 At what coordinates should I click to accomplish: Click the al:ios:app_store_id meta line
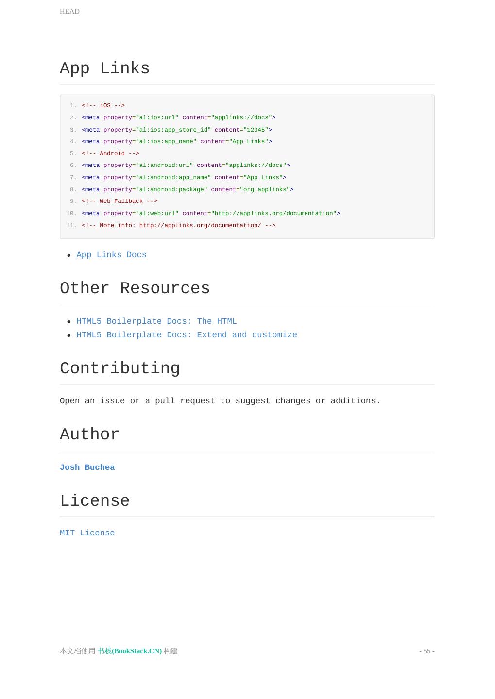click(177, 130)
